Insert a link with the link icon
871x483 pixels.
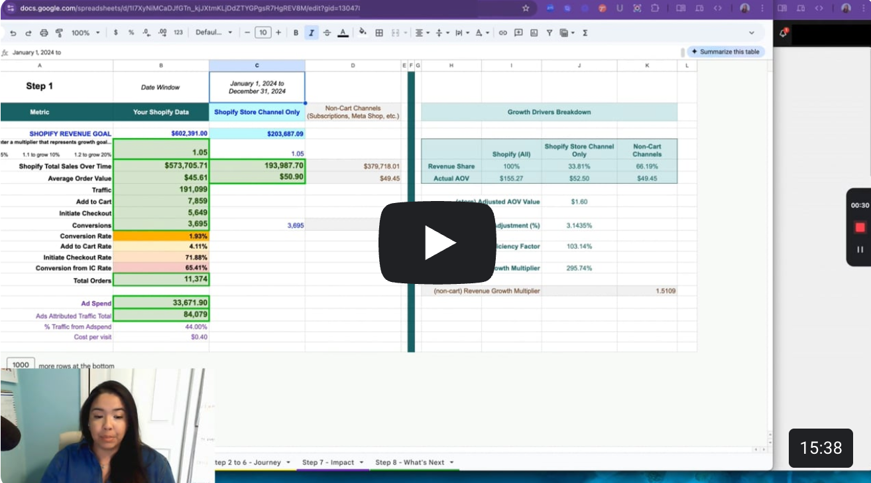coord(503,33)
